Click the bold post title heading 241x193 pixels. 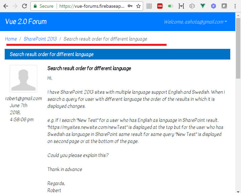click(89, 68)
